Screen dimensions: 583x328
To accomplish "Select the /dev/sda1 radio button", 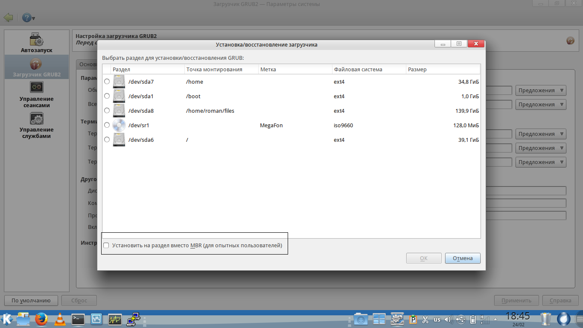I will pos(107,96).
